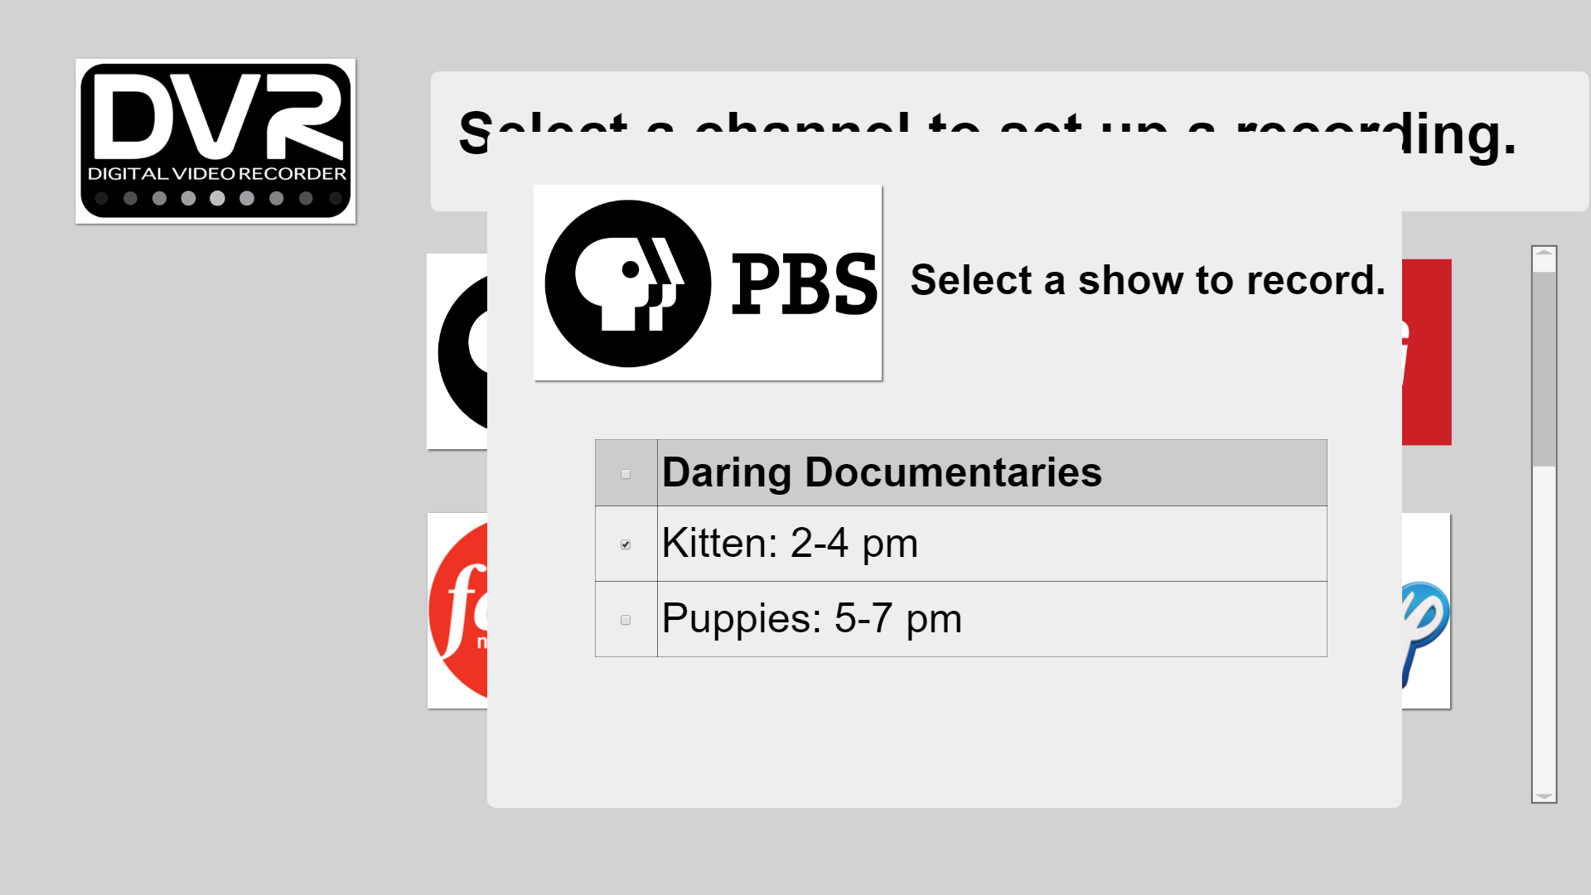Click the scrollbar down arrow
Viewport: 1591px width, 895px height.
click(x=1544, y=796)
